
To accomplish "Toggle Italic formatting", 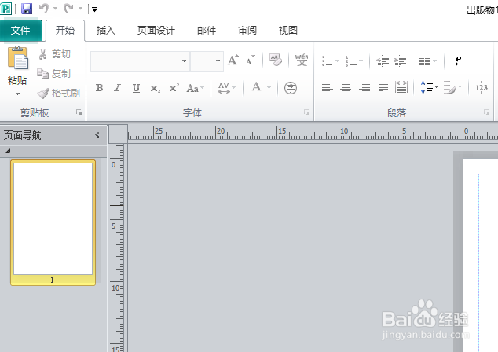I will 118,88.
